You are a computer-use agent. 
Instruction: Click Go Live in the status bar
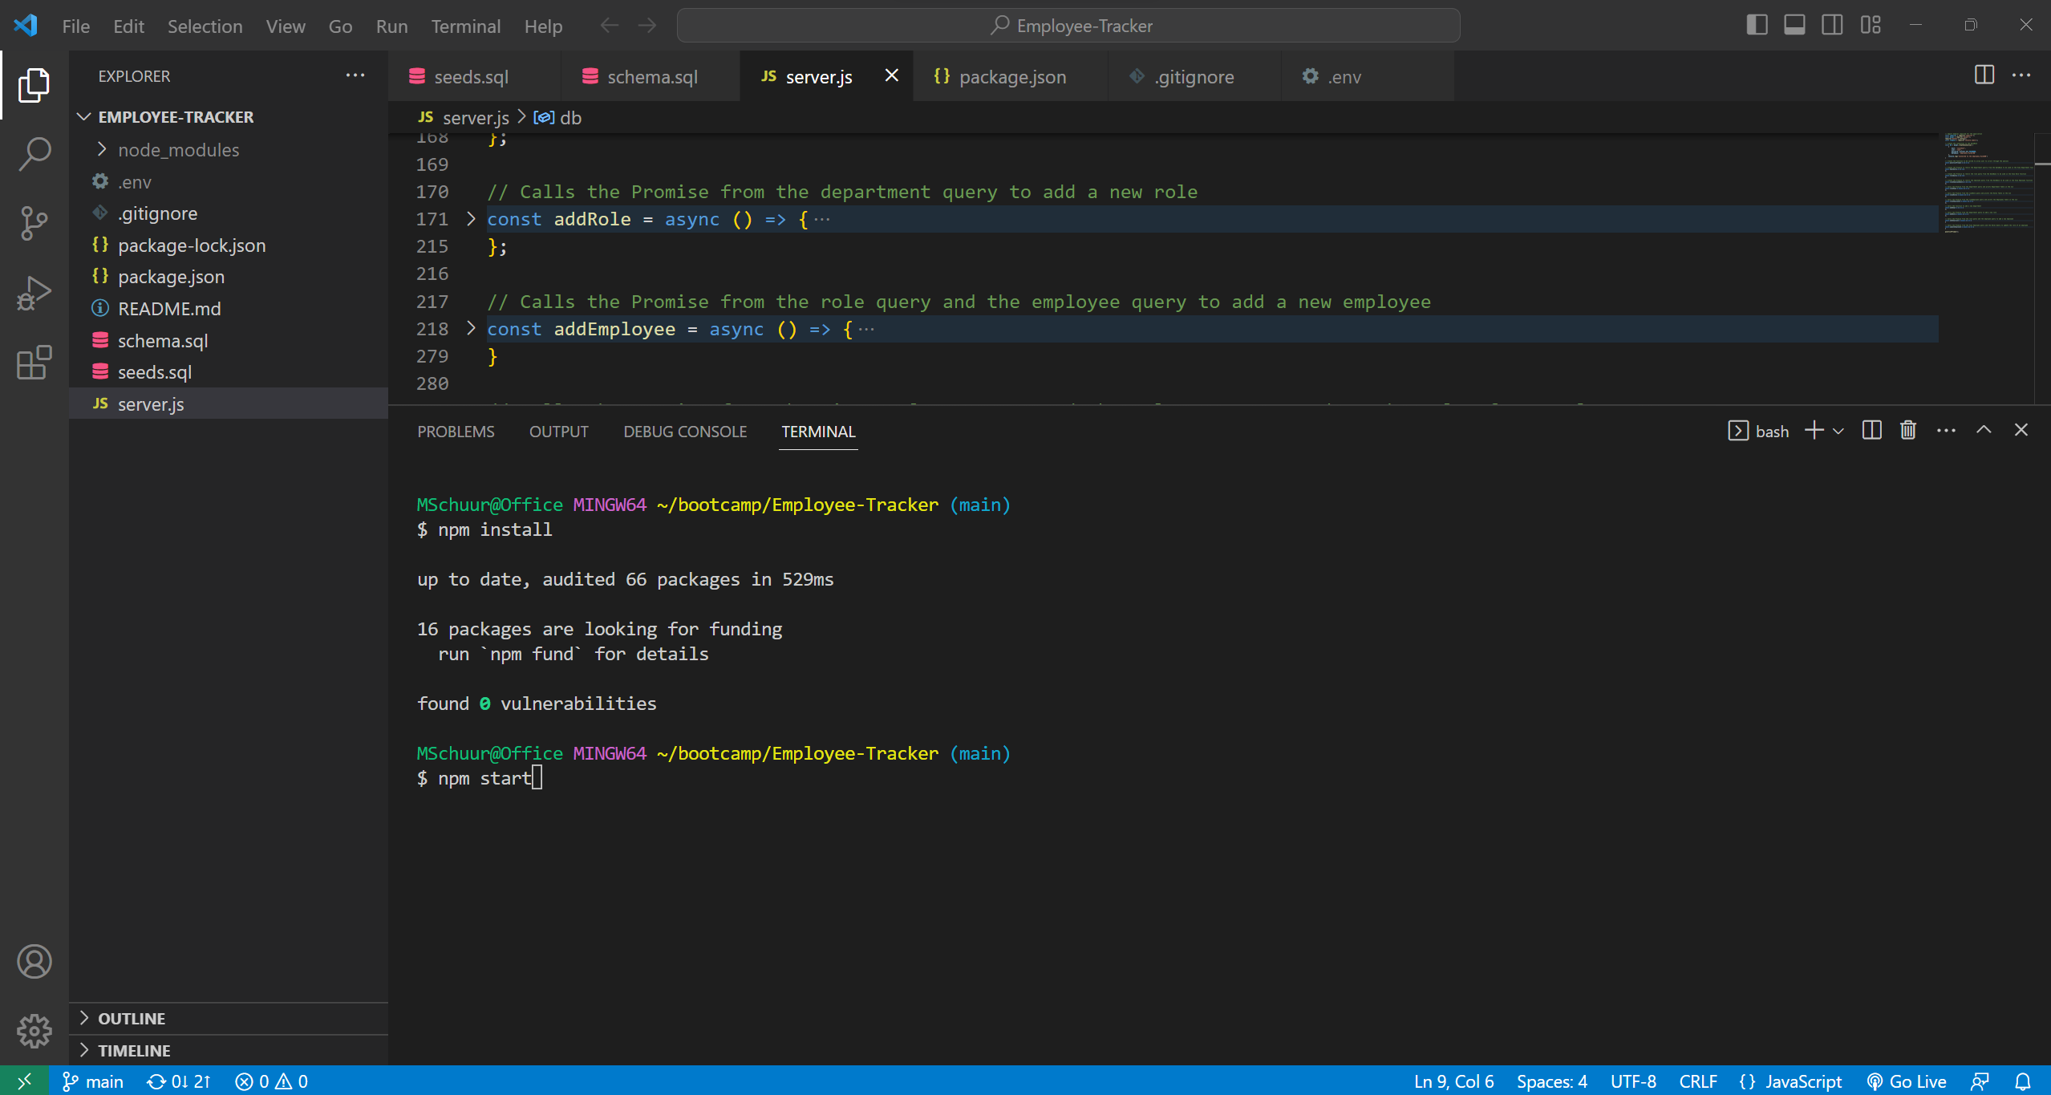(1907, 1081)
